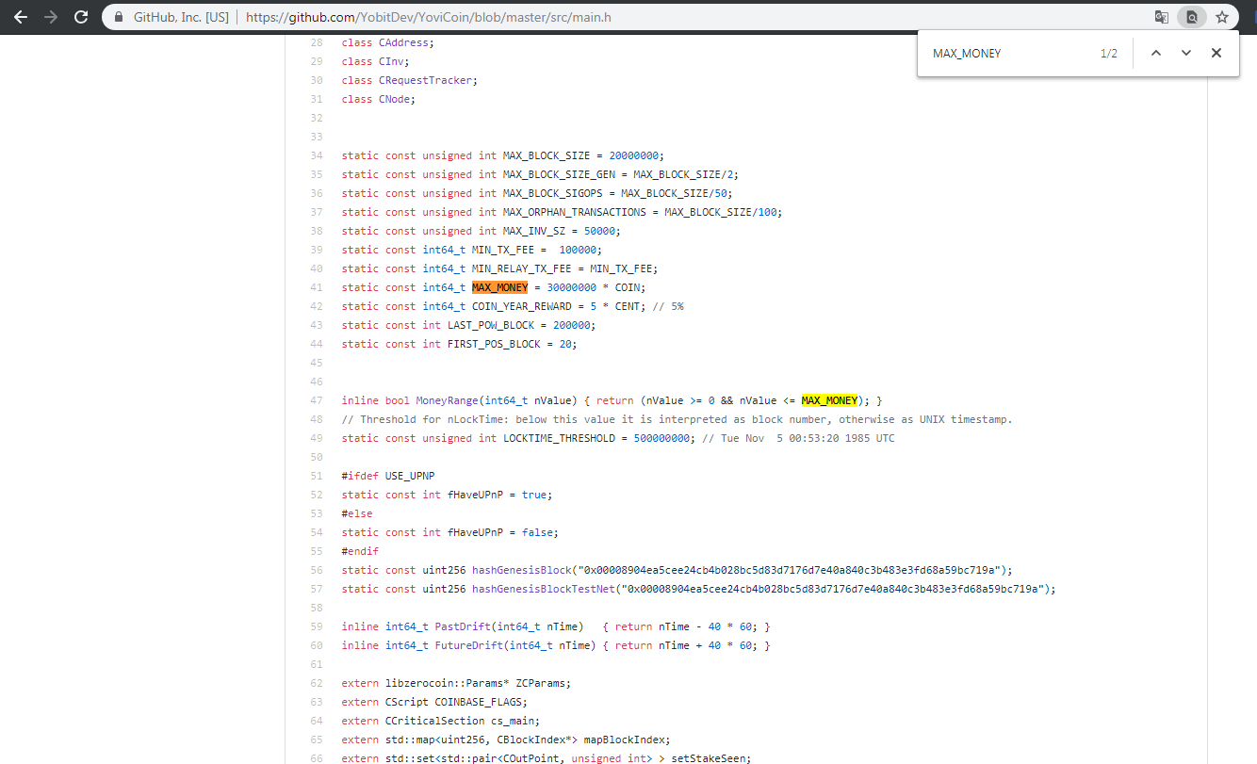Jump to next MAX_MONEY match
Image resolution: width=1257 pixels, height=764 pixels.
(x=1186, y=53)
